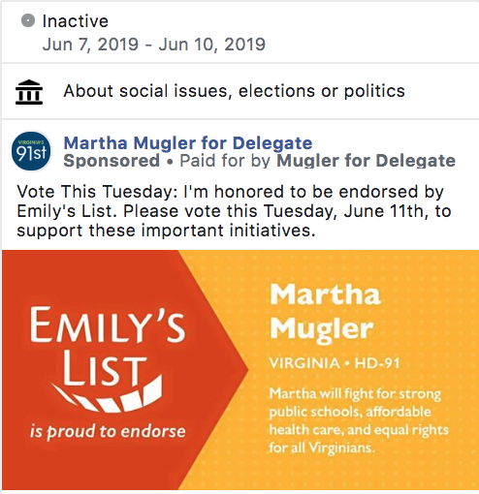
Task: Click the Sponsored label
Action: 112,161
